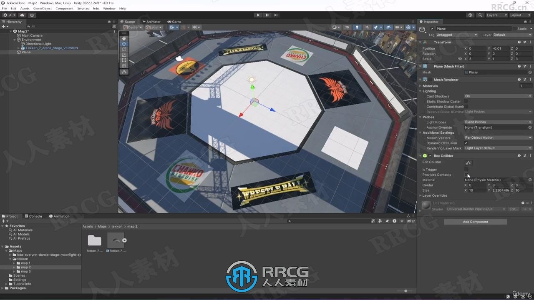Image resolution: width=534 pixels, height=300 pixels.
Task: Switch to the Animator tab
Action: point(151,22)
